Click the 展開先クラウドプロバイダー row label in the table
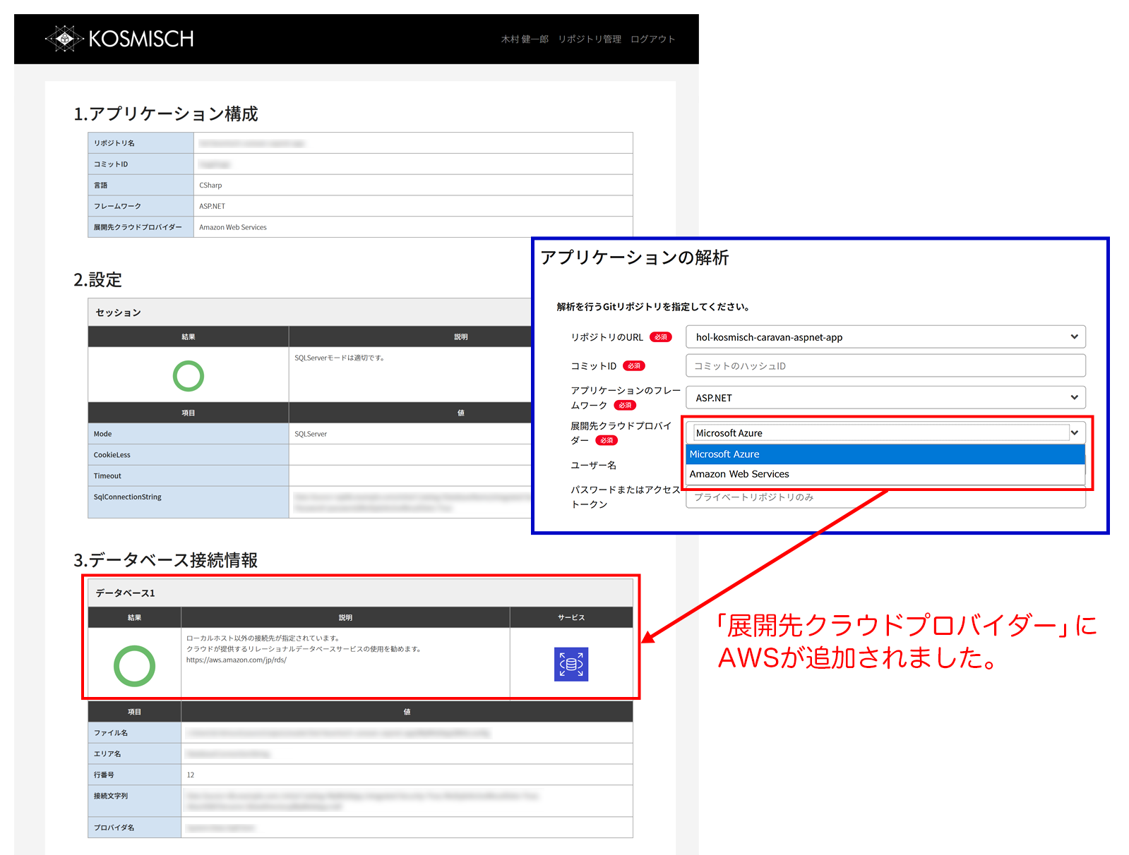 pos(141,227)
